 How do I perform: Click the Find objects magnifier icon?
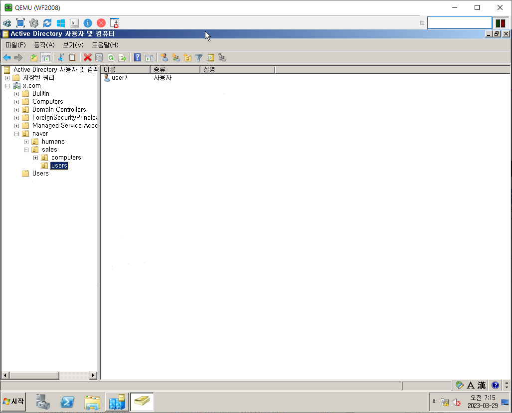tap(210, 58)
